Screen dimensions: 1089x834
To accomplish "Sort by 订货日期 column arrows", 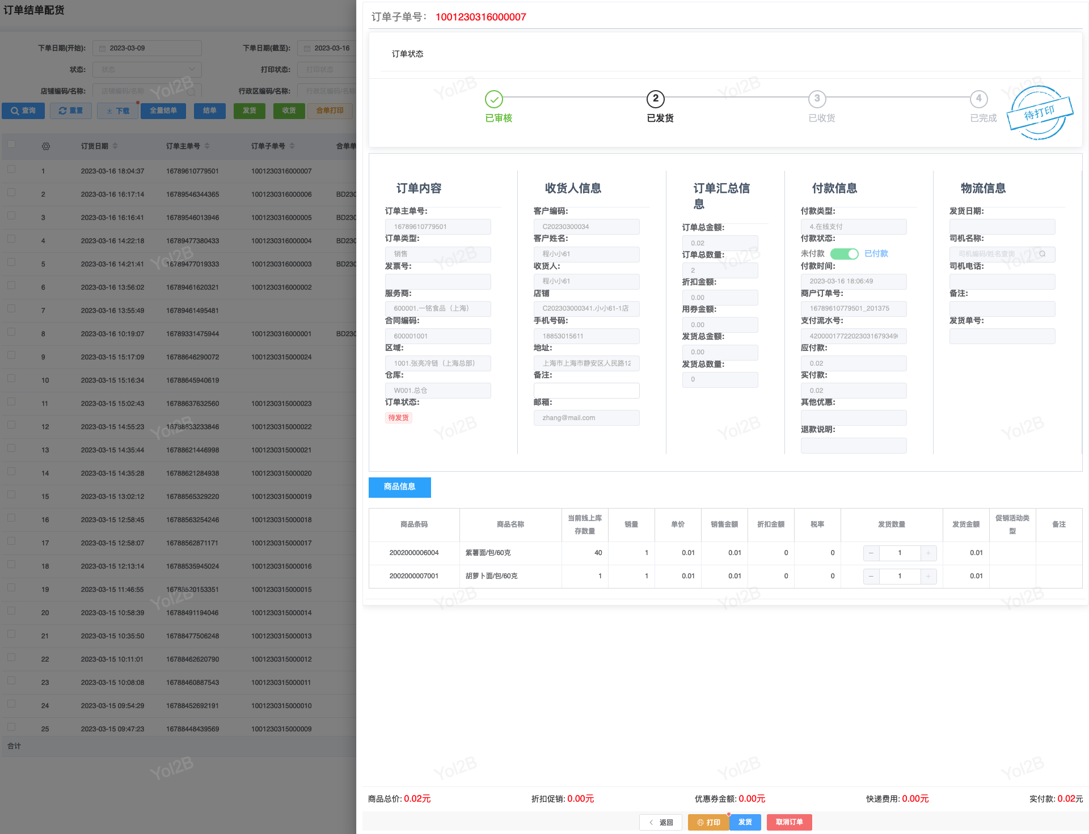I will pyautogui.click(x=115, y=146).
